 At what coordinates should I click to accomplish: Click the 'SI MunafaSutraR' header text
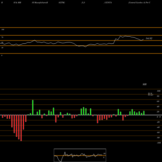point(40,3)
